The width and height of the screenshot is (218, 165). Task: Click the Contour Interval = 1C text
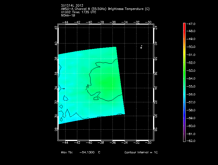click(x=141, y=152)
